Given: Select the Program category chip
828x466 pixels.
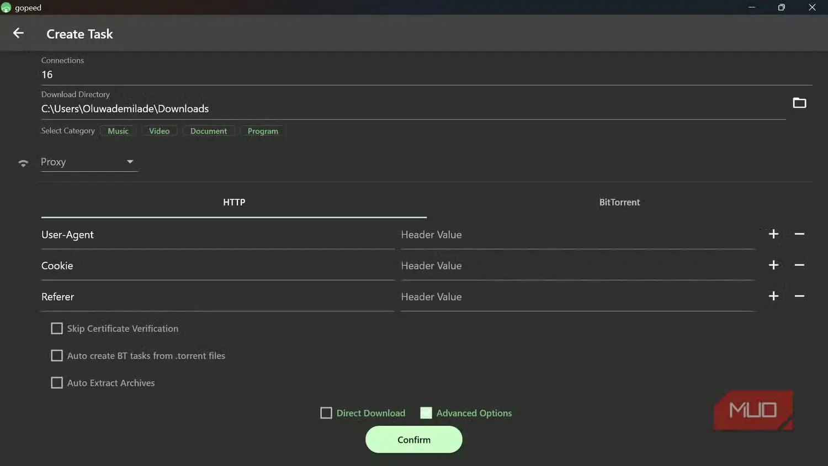Looking at the screenshot, I should pyautogui.click(x=263, y=131).
